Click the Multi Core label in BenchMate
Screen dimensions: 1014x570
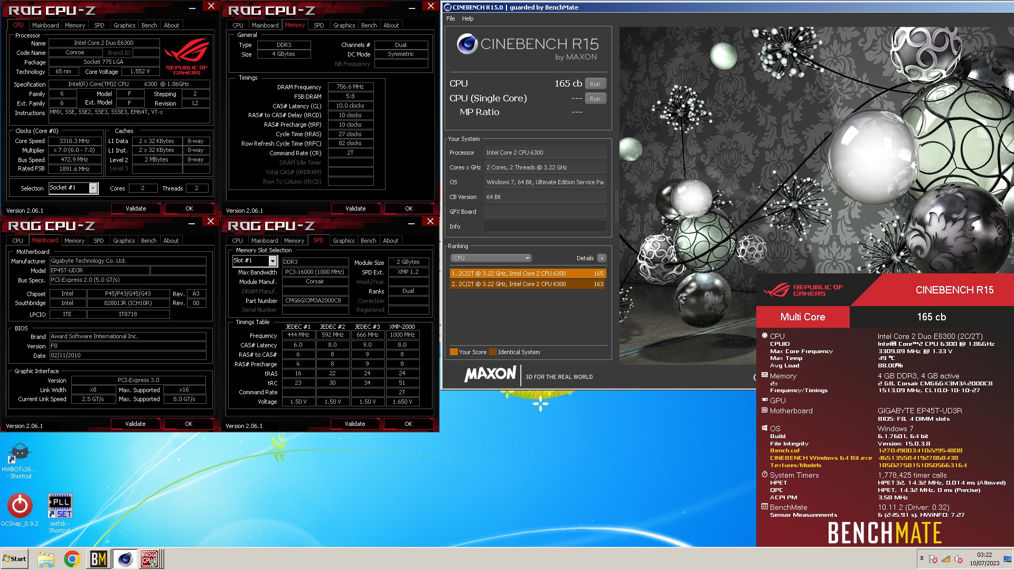point(803,317)
